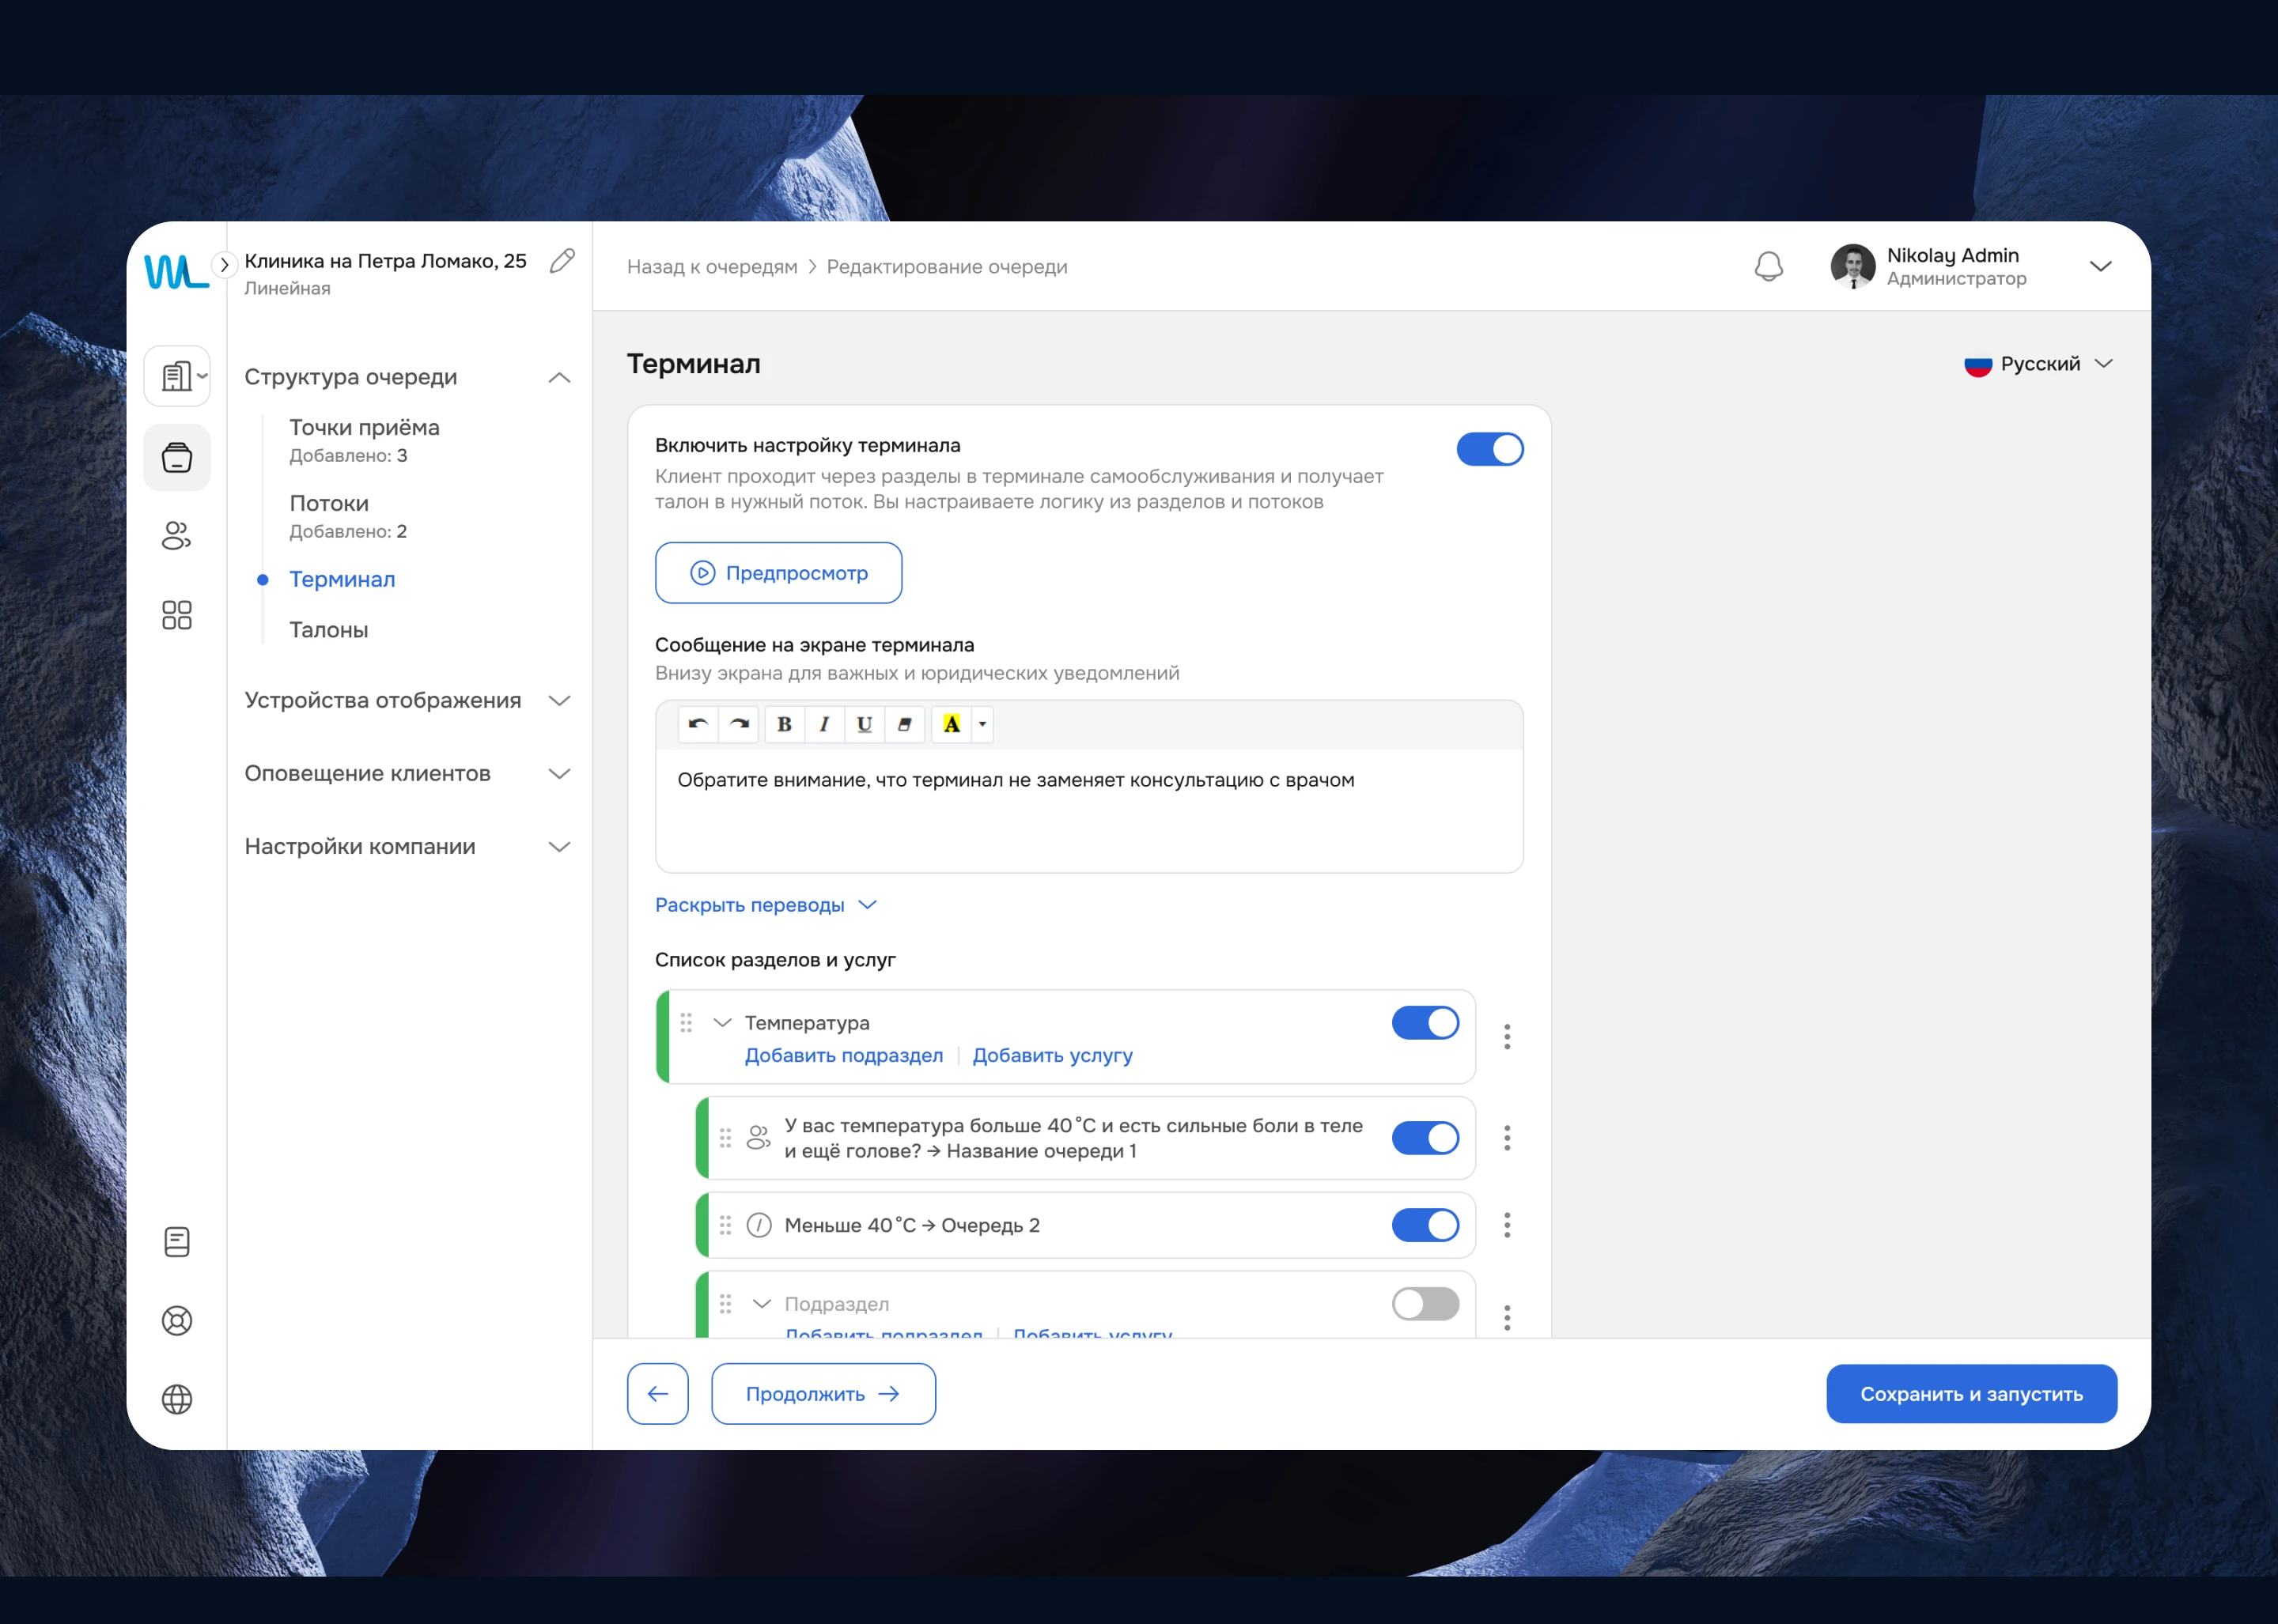Click the lifebuoy support sidebar icon
The width and height of the screenshot is (2278, 1624).
177,1320
